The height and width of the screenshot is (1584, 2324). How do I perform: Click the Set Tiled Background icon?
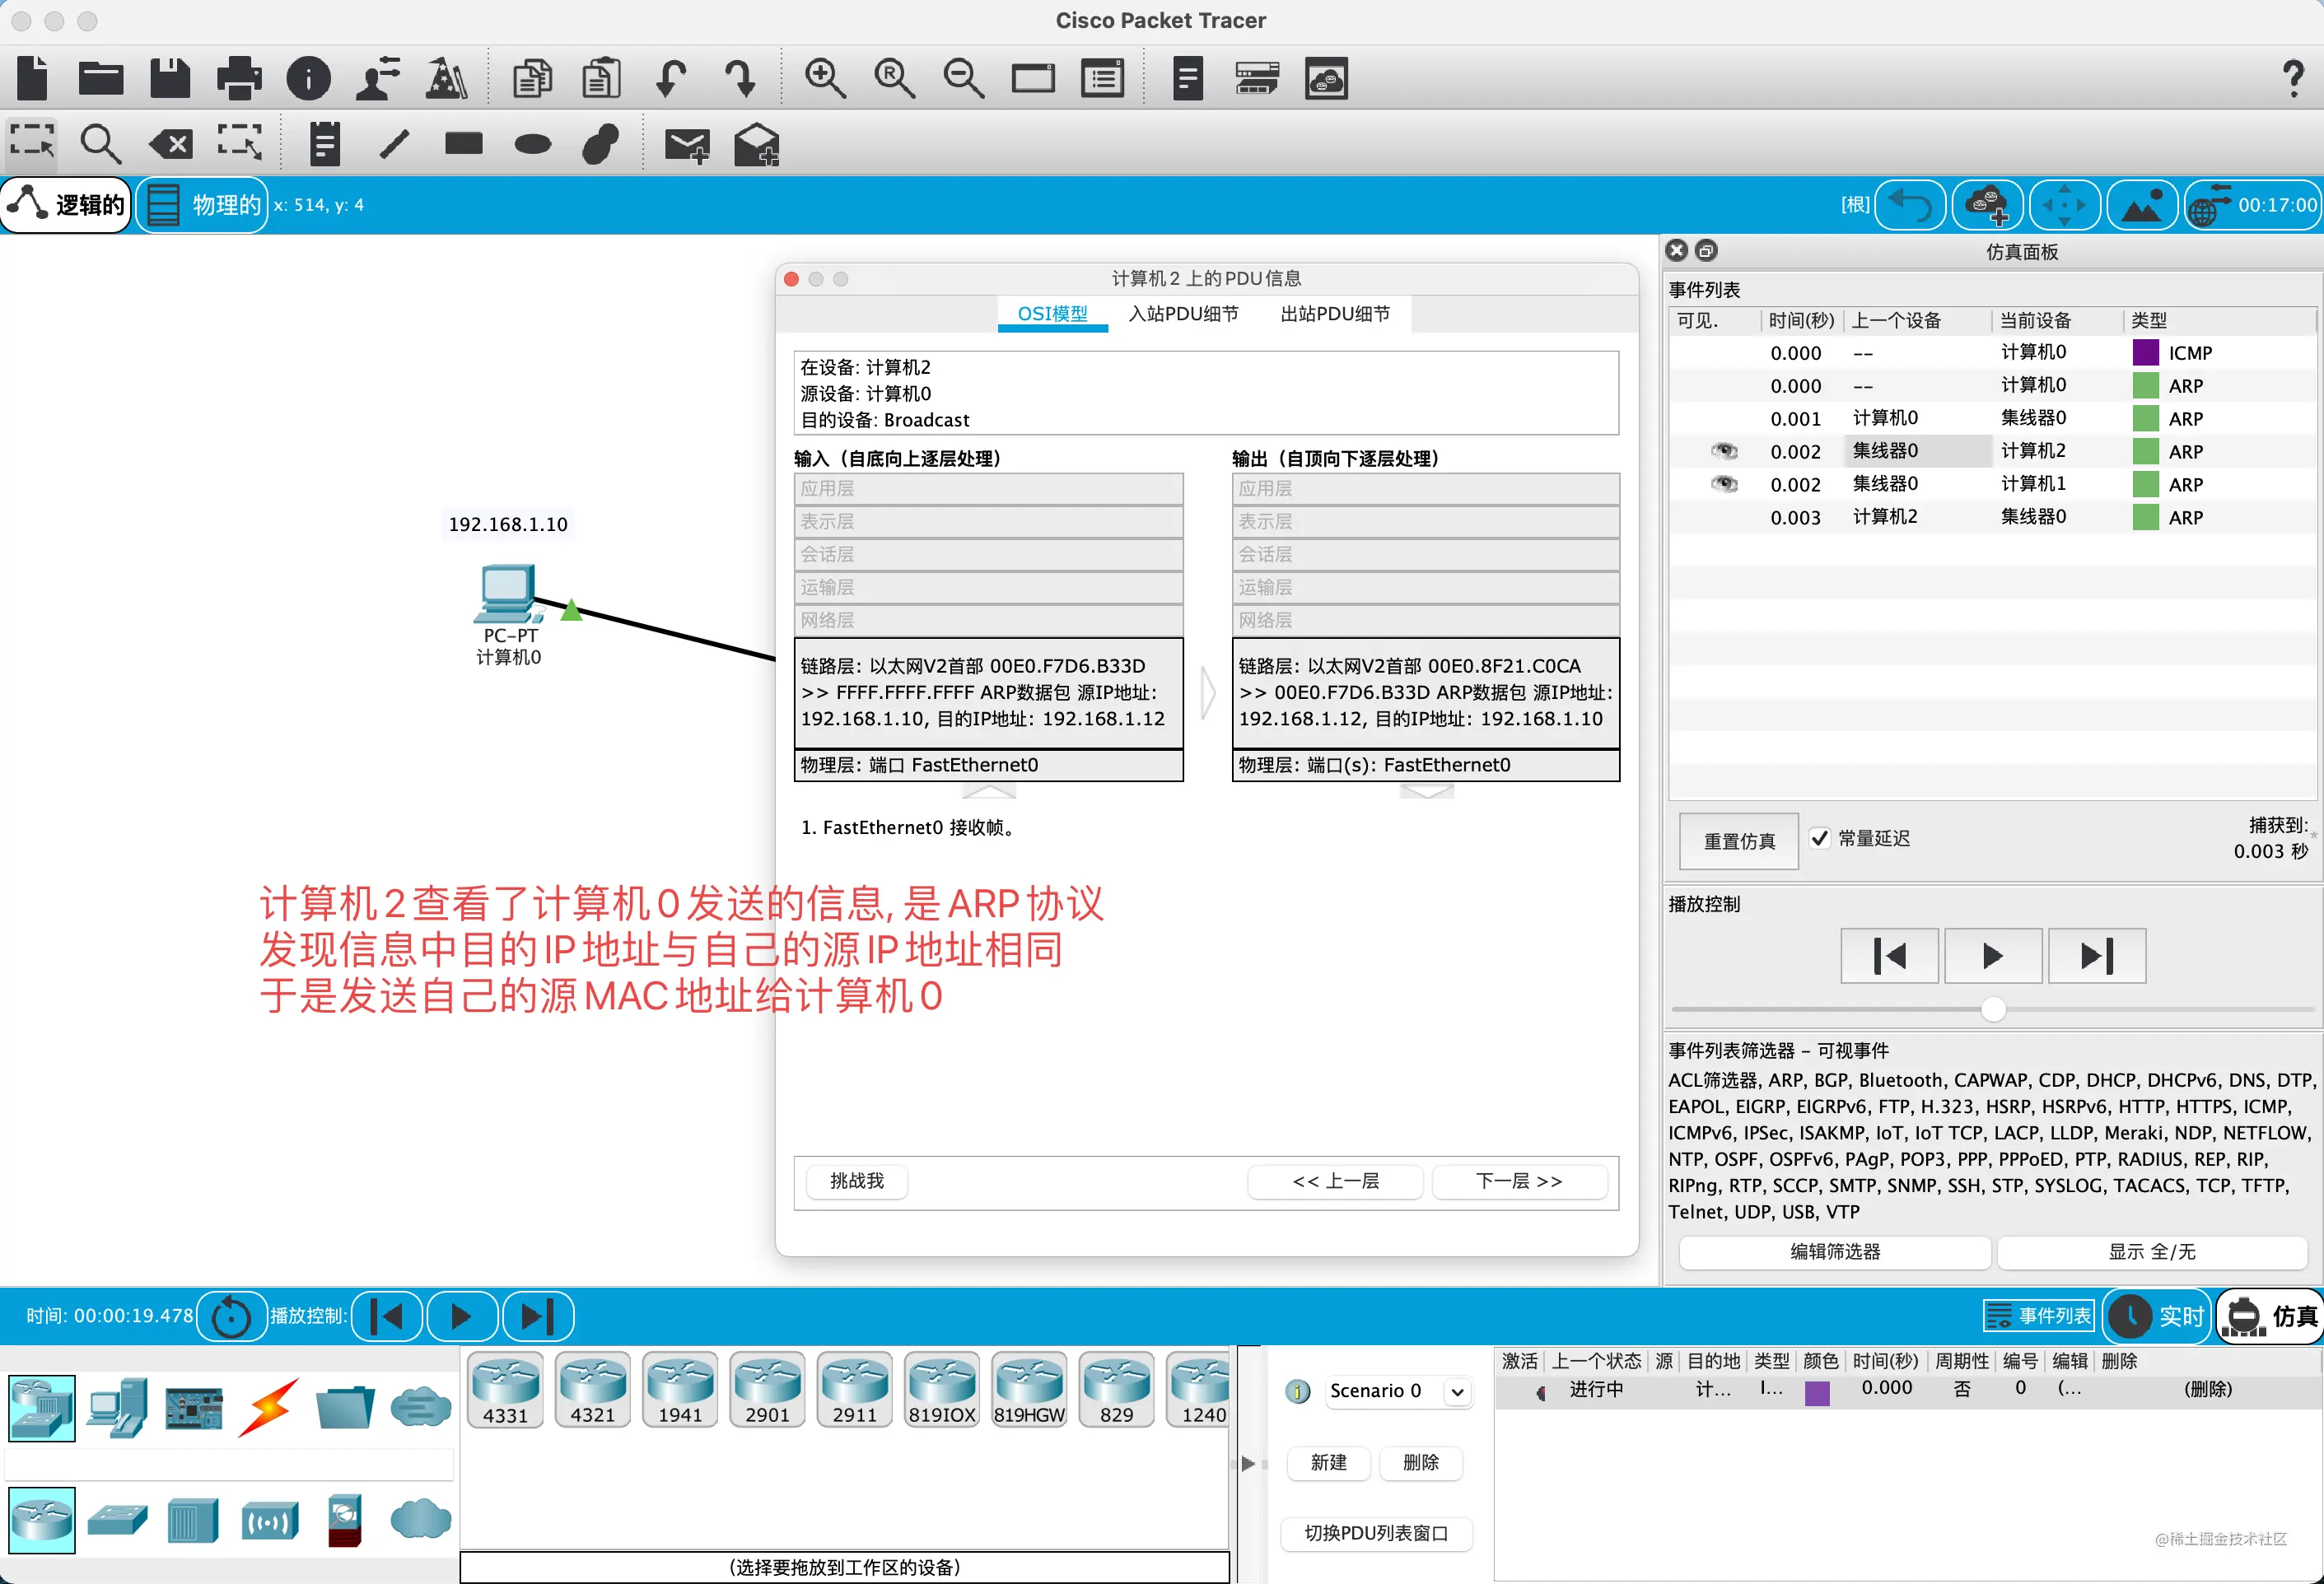pyautogui.click(x=2142, y=205)
